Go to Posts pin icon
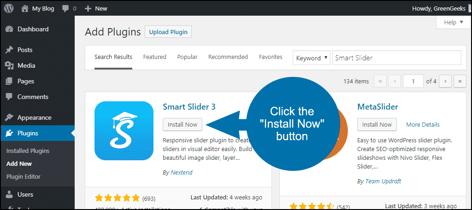The width and height of the screenshot is (472, 210). (9, 50)
